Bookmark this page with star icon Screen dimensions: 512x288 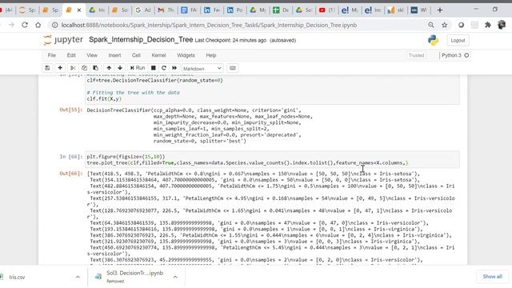(x=445, y=25)
